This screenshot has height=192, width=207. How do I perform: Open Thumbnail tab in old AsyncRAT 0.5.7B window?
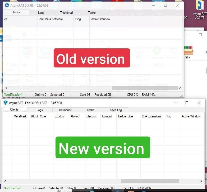pos(66,13)
